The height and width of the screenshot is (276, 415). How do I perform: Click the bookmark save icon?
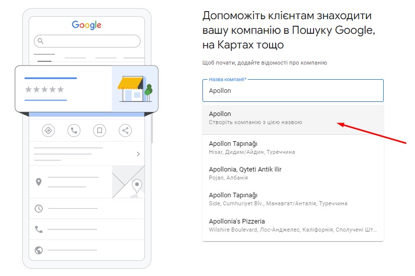(99, 131)
